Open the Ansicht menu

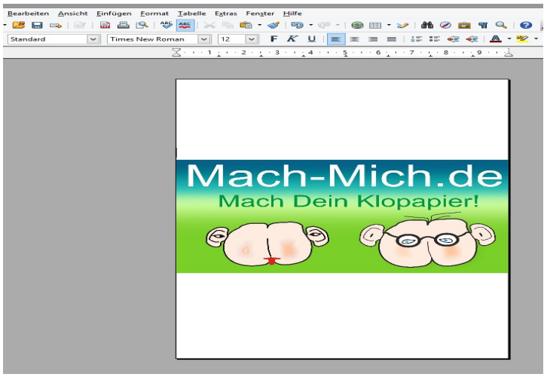72,14
